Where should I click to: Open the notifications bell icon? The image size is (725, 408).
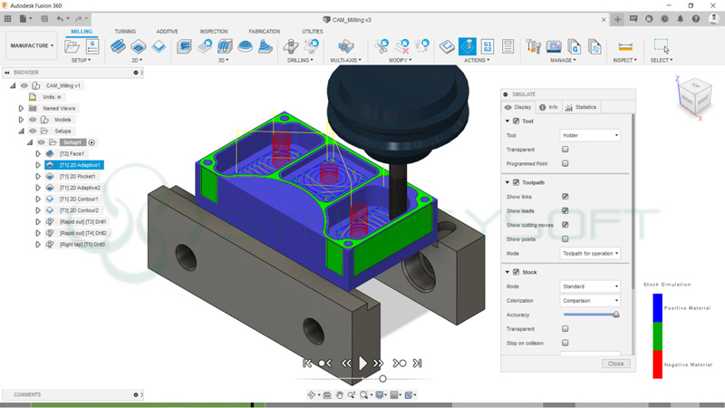coord(681,19)
